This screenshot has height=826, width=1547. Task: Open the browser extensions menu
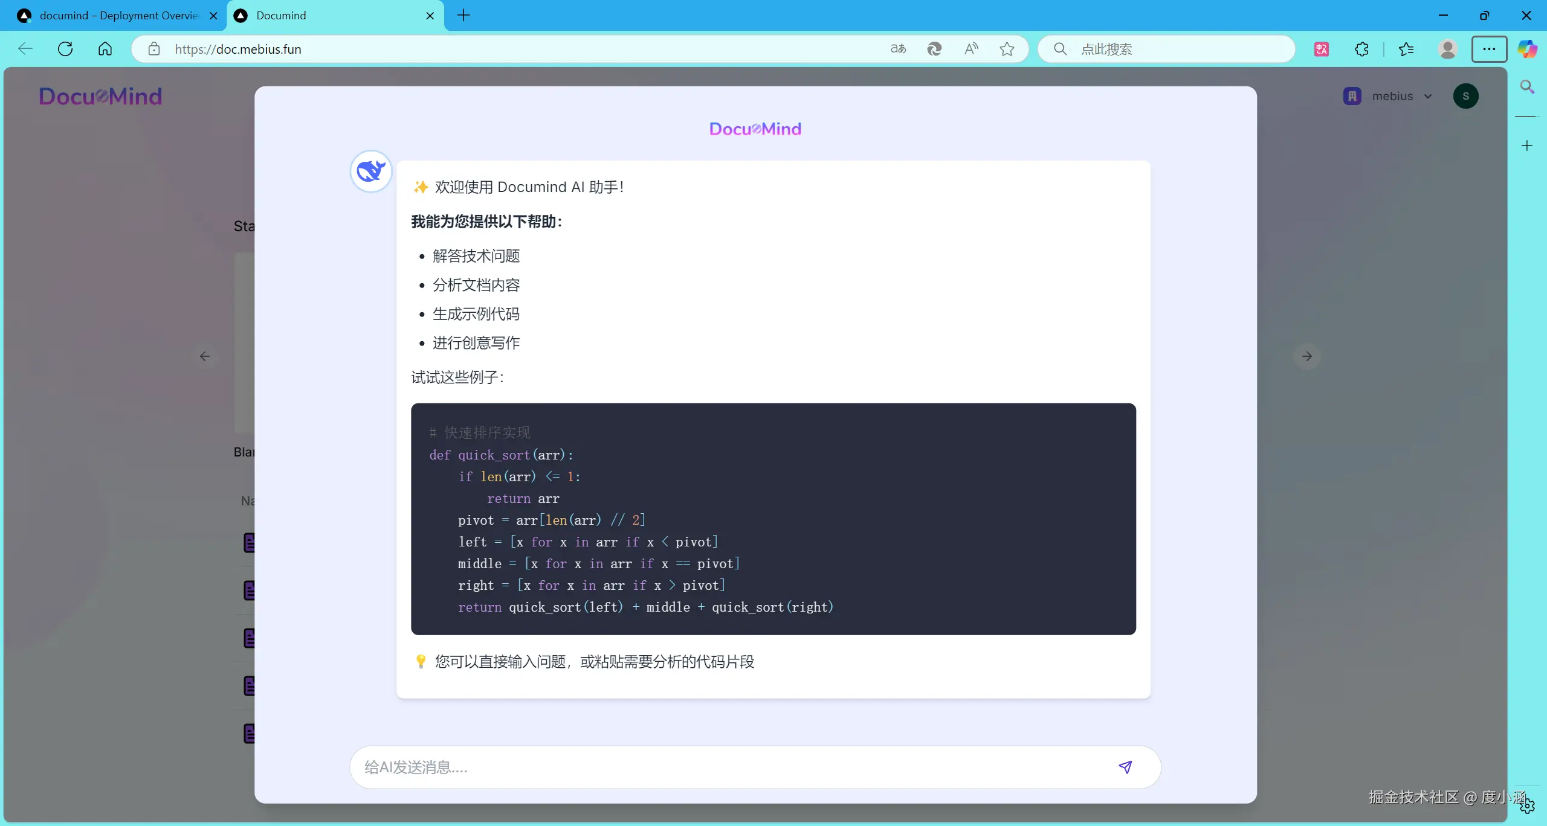tap(1362, 49)
